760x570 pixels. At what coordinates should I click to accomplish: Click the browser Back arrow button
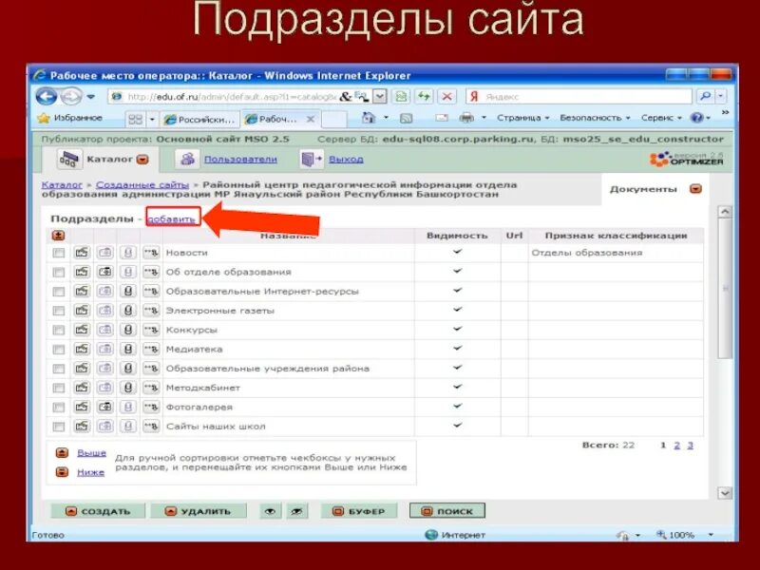tap(47, 96)
